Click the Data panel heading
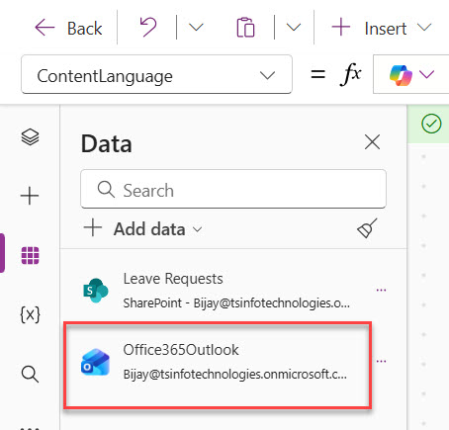449x430 pixels. pyautogui.click(x=107, y=144)
